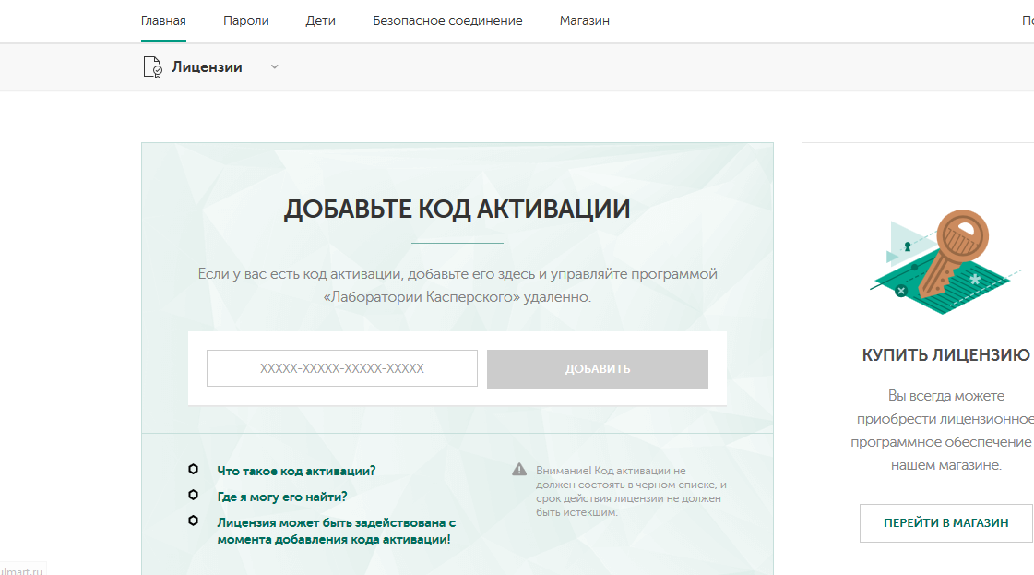Click the Лицензии document icon

tap(152, 67)
